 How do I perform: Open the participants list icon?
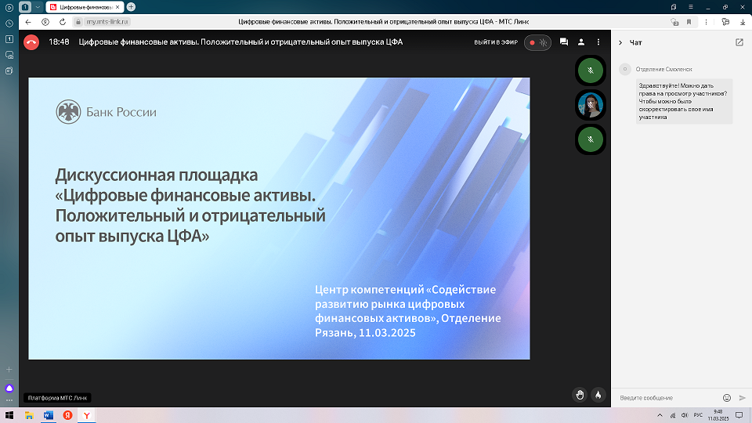click(x=581, y=42)
